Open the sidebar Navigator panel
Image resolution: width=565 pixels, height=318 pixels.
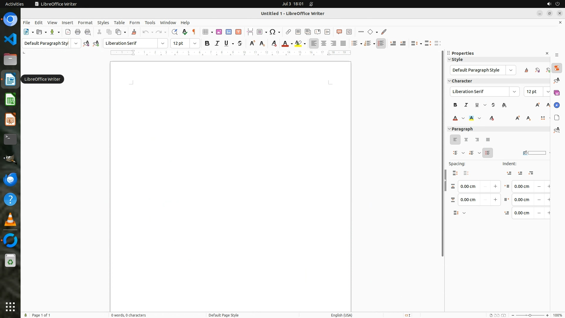[556, 105]
